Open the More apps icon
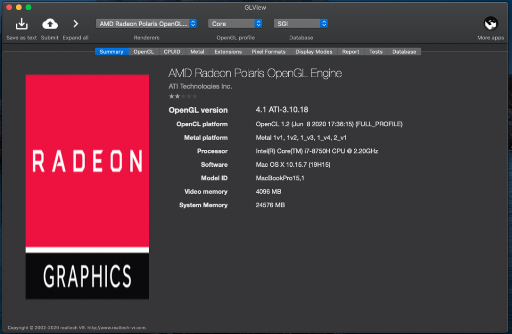This screenshot has height=334, width=512. tap(490, 24)
